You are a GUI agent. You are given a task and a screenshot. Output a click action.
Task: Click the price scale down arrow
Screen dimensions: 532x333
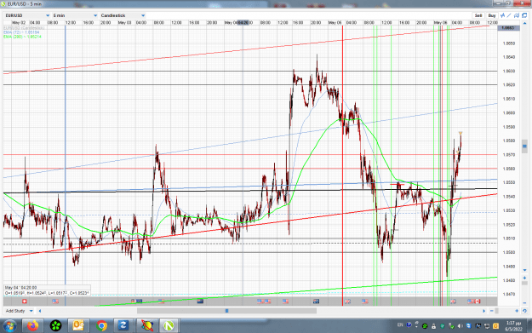tap(524, 271)
